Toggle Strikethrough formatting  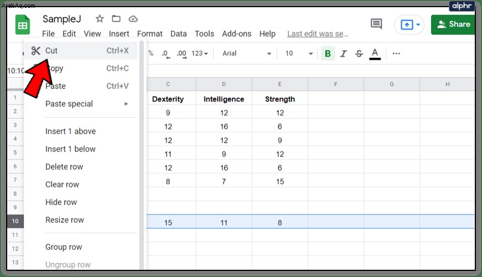[359, 54]
